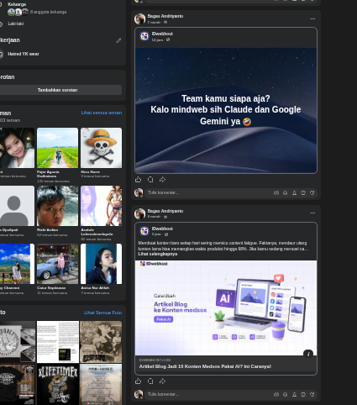This screenshot has width=357, height=405.
Task: Insert avatar sticker in 'Artikel Blog' post comment
Action: [x=276, y=394]
